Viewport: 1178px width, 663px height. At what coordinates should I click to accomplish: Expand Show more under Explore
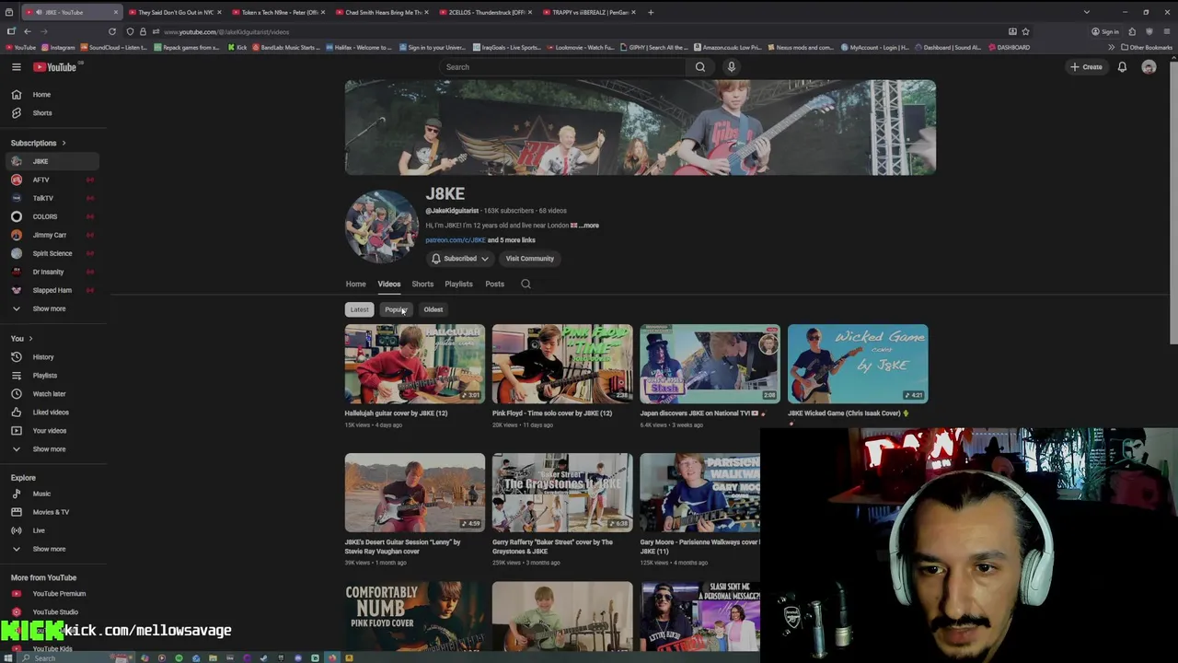(x=53, y=549)
